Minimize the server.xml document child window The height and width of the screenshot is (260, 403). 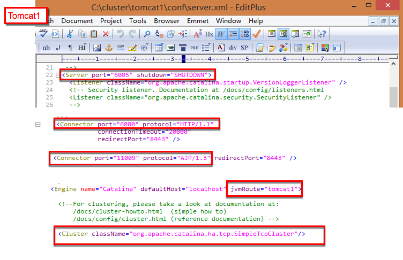[373, 21]
